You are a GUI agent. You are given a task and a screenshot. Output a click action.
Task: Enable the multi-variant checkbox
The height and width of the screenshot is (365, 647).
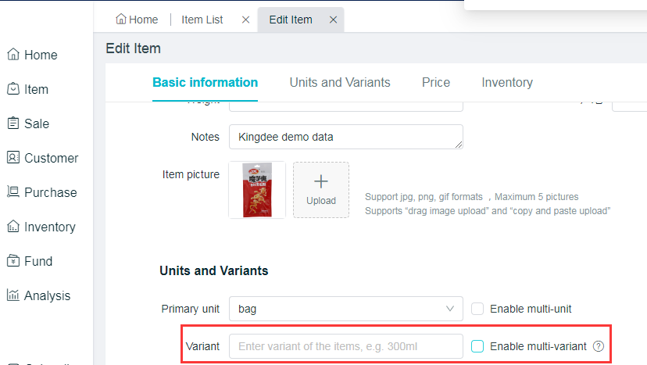pos(478,346)
